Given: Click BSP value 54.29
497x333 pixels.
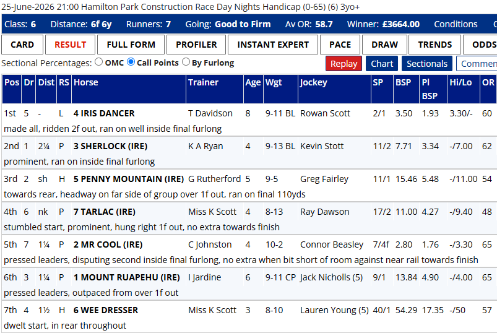Looking at the screenshot, I should tap(407, 310).
